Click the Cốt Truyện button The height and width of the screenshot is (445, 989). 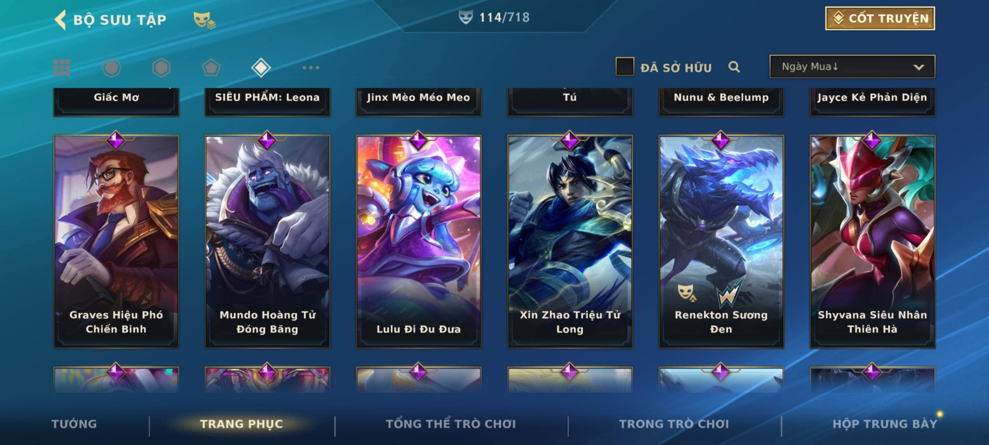pyautogui.click(x=880, y=18)
